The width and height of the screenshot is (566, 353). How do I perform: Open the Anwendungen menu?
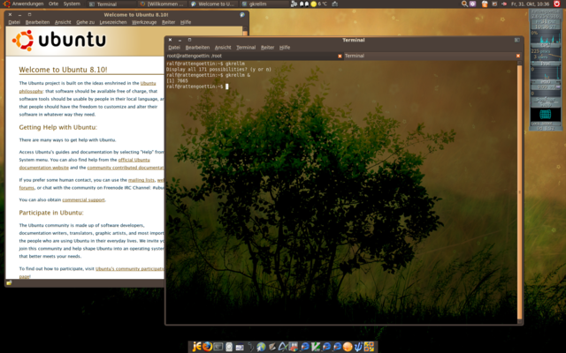coord(27,4)
